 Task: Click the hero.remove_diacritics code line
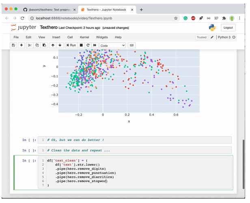pos(84,177)
